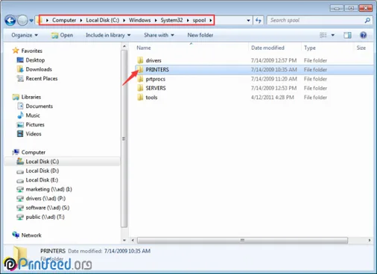Click horizontal scrollbar right arrow
377x274 pixels.
click(370, 240)
